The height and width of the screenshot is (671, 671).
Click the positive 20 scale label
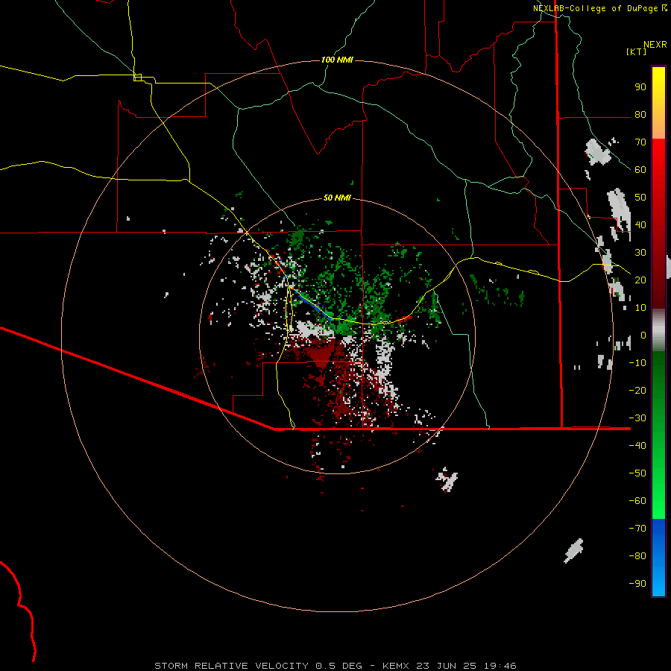pos(640,280)
